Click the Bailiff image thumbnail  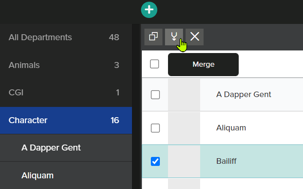click(x=184, y=161)
